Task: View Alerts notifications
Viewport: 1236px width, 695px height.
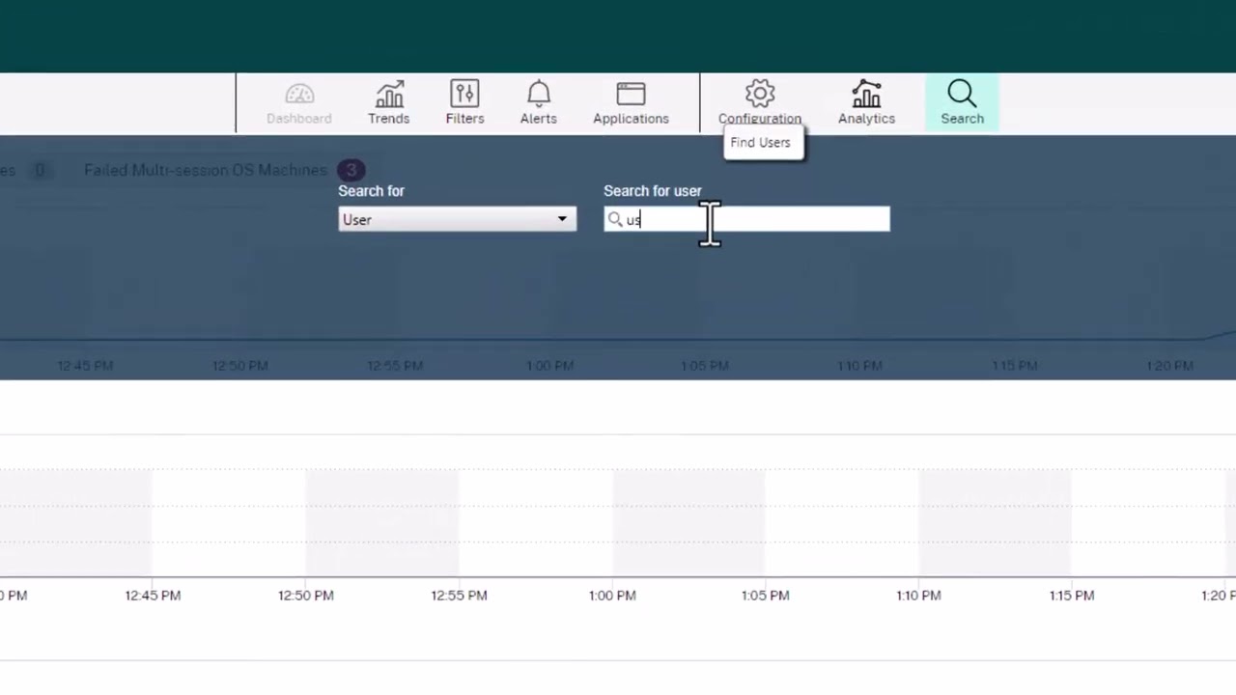Action: pyautogui.click(x=538, y=102)
